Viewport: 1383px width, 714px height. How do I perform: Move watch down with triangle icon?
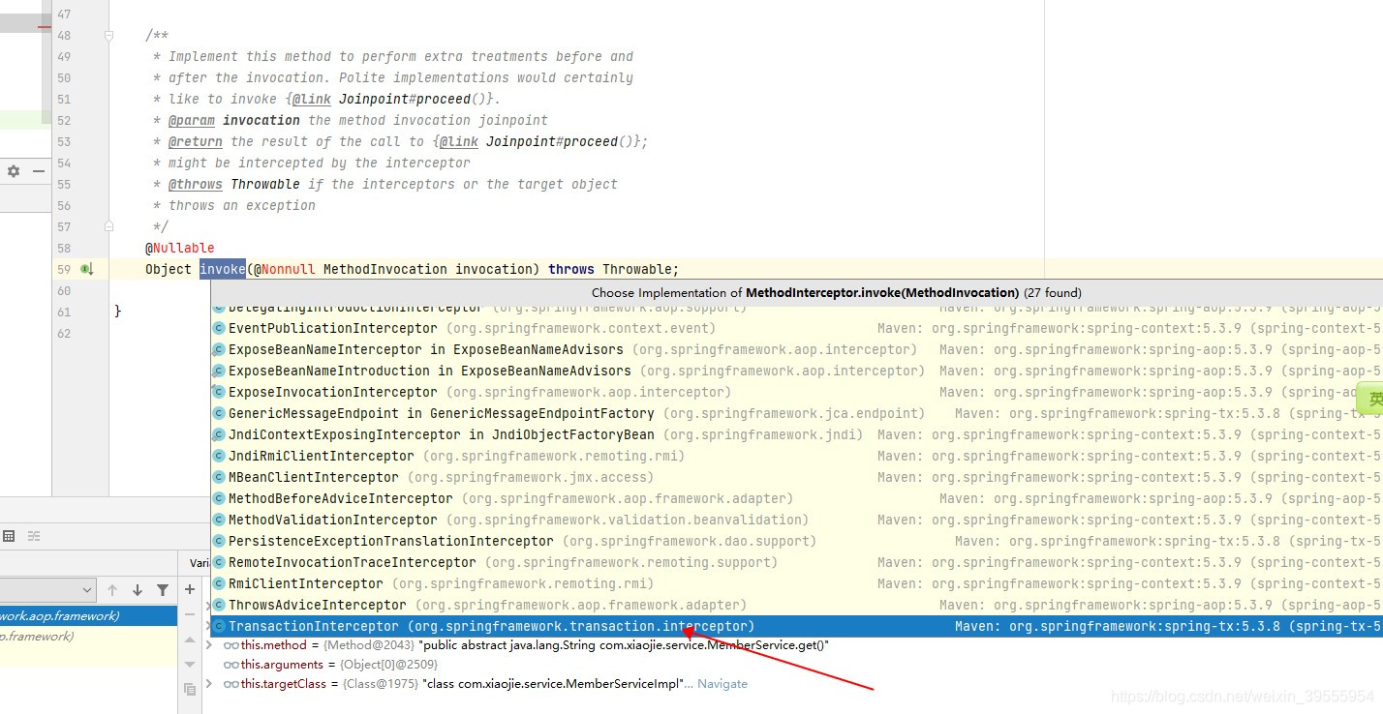pos(190,665)
